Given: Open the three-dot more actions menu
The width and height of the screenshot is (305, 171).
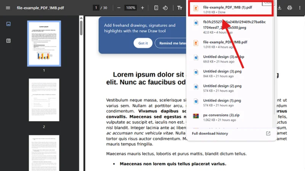Looking at the screenshot, I should pyautogui.click(x=300, y=8).
